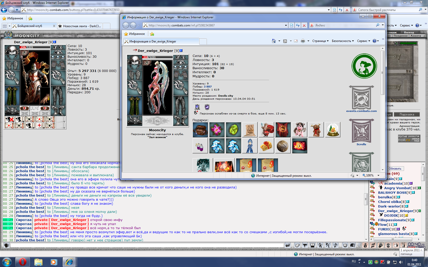Click the leather ball gift icon

[x=283, y=146]
